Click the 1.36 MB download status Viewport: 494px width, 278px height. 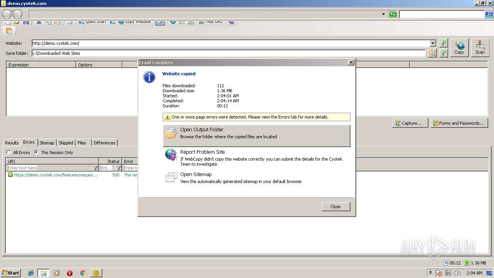pos(475,263)
